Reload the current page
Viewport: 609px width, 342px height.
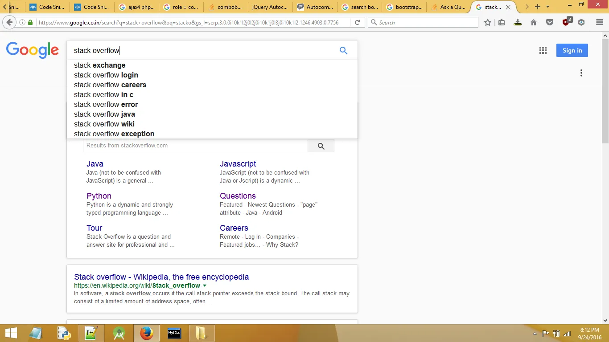click(357, 22)
